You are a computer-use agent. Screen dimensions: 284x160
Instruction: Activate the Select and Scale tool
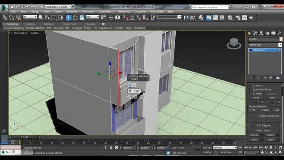(82, 18)
